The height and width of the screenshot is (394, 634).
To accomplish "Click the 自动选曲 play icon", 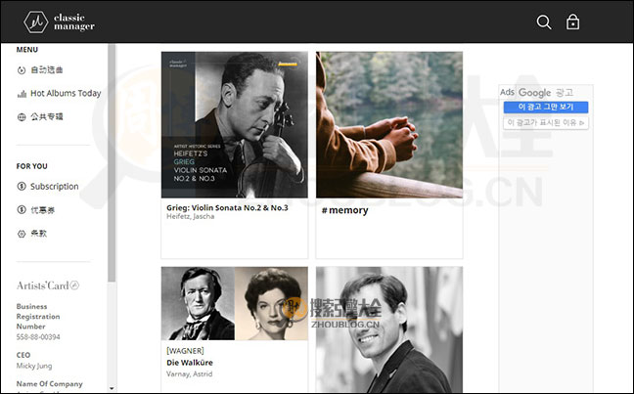I will [22, 70].
